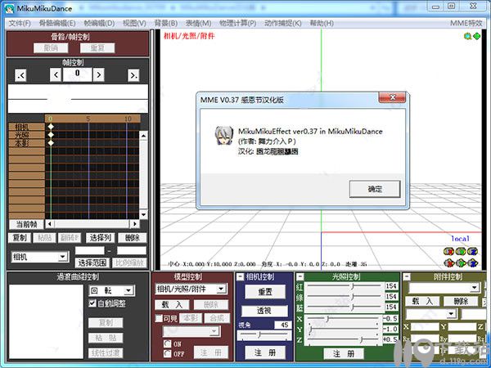Click timeline vertical scrollbar up arrow
This screenshot has width=491, height=368.
click(x=143, y=136)
